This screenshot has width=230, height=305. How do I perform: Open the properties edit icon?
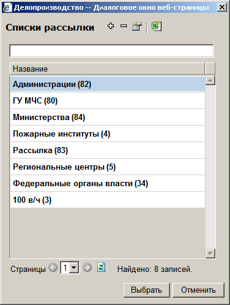(137, 26)
